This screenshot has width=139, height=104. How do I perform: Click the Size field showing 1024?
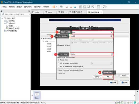[91, 54]
